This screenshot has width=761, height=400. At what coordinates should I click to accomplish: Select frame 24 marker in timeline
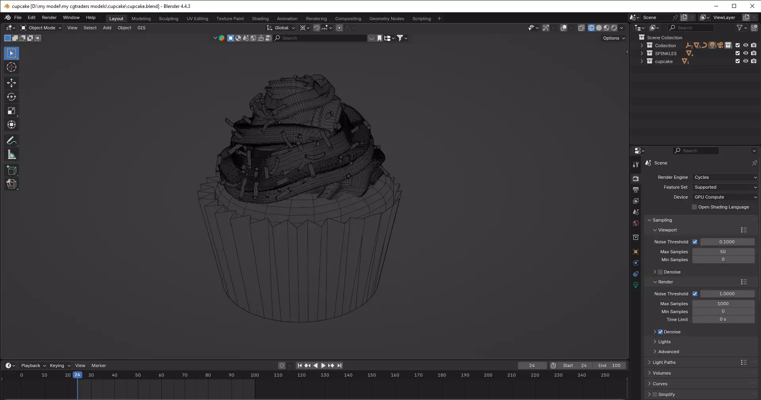point(77,375)
